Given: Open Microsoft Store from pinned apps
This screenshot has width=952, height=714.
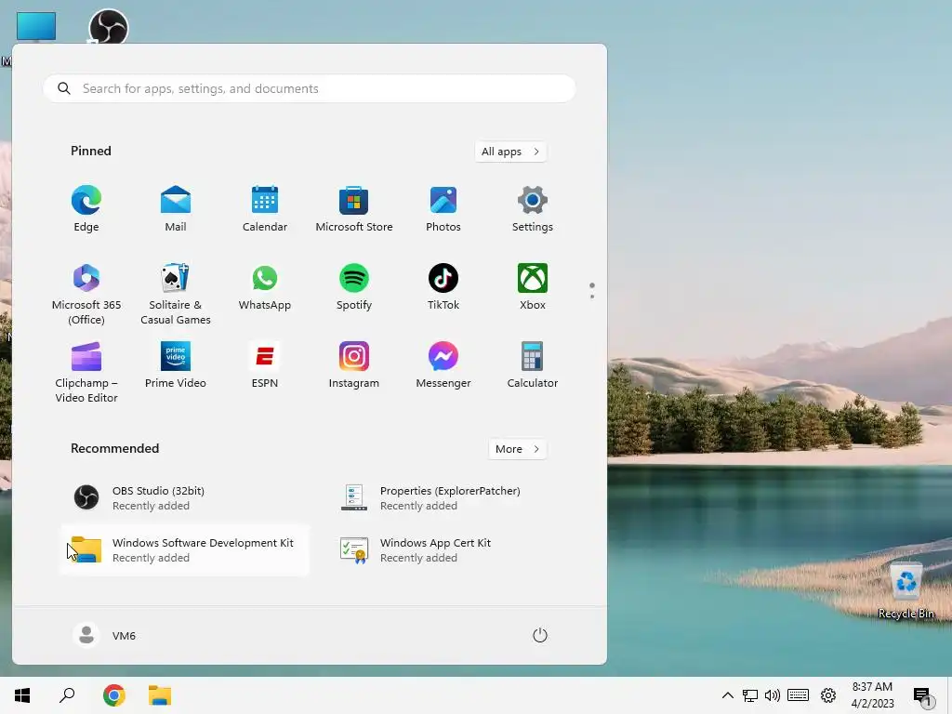Looking at the screenshot, I should click(354, 209).
